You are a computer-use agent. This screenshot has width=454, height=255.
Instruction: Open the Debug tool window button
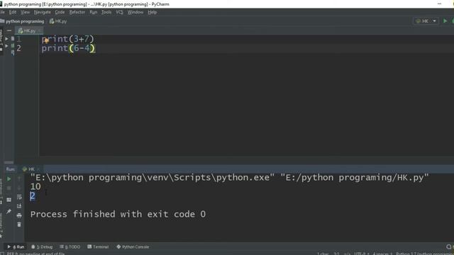click(42, 247)
